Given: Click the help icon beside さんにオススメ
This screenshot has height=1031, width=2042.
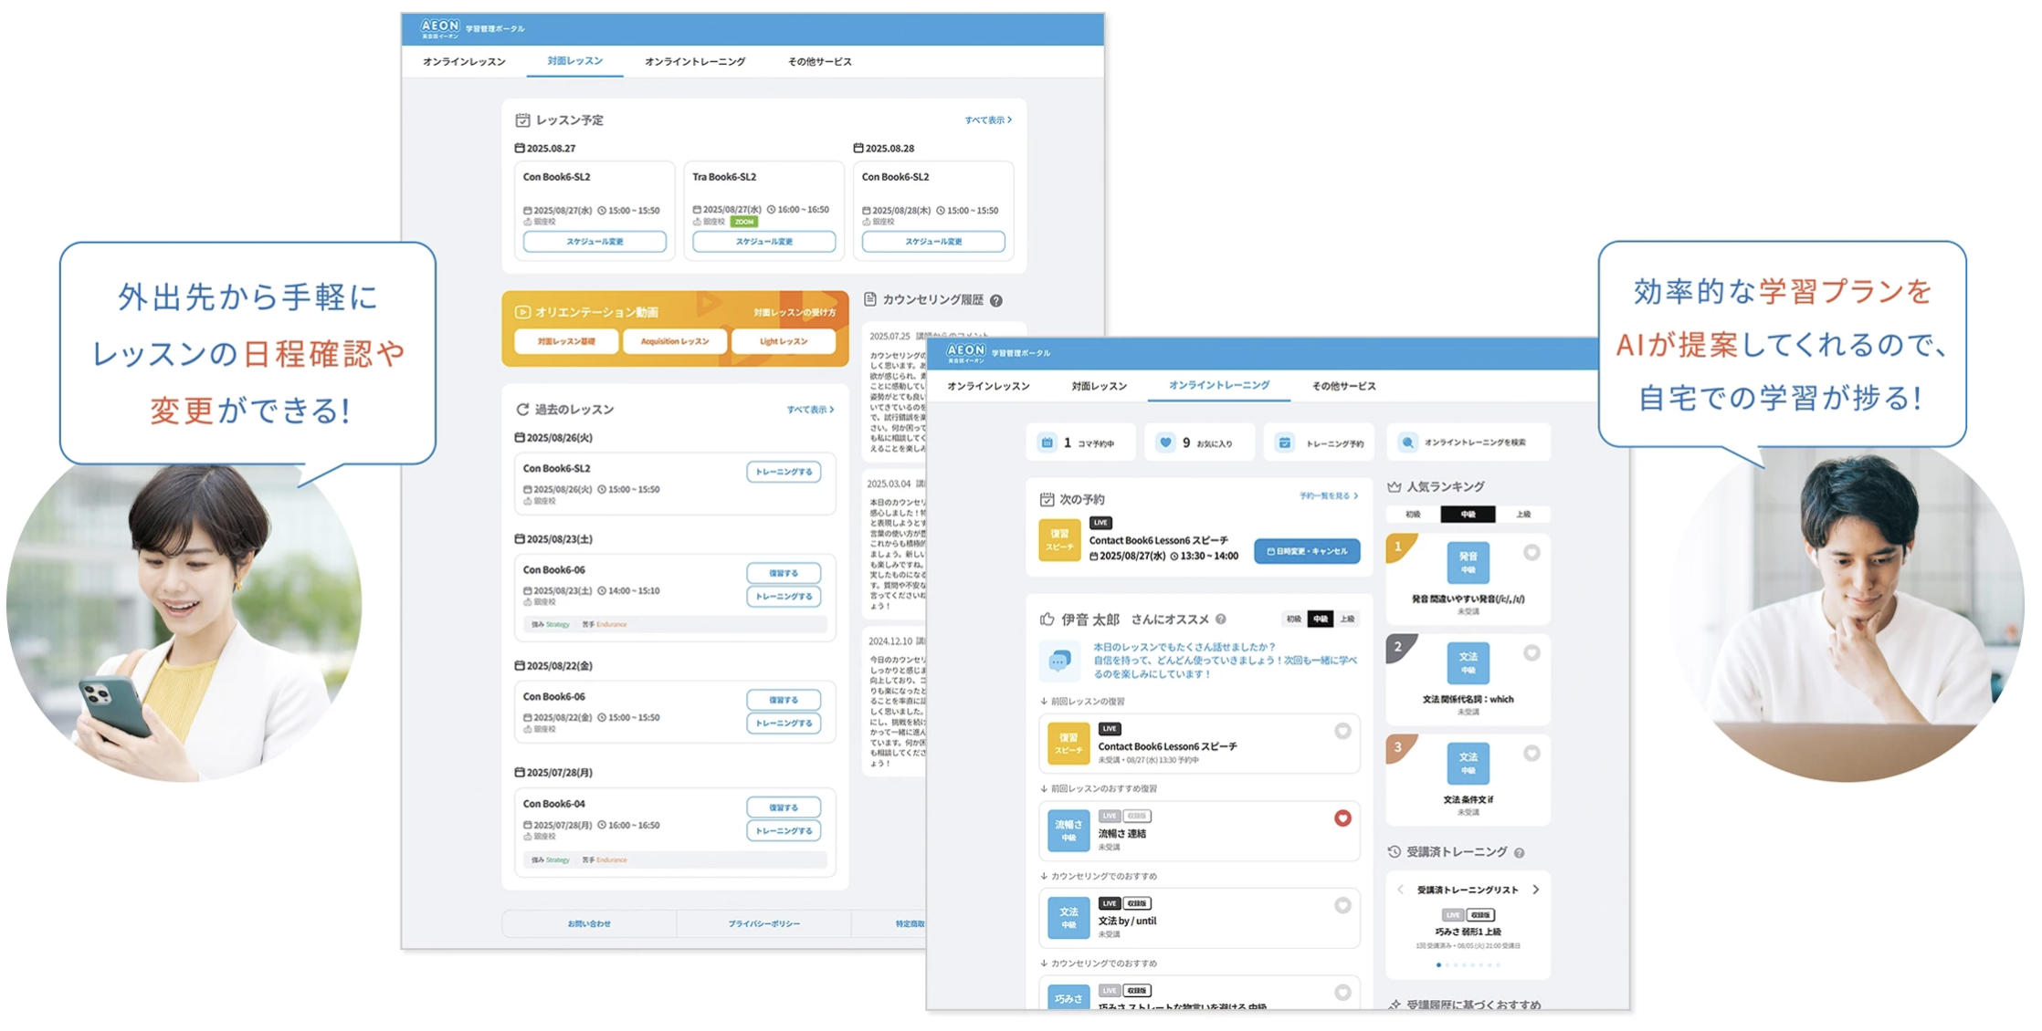Looking at the screenshot, I should click(x=1221, y=620).
